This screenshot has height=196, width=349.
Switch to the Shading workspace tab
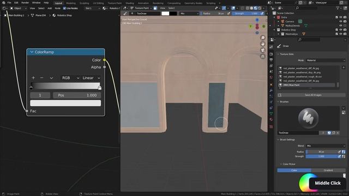coord(130,3)
